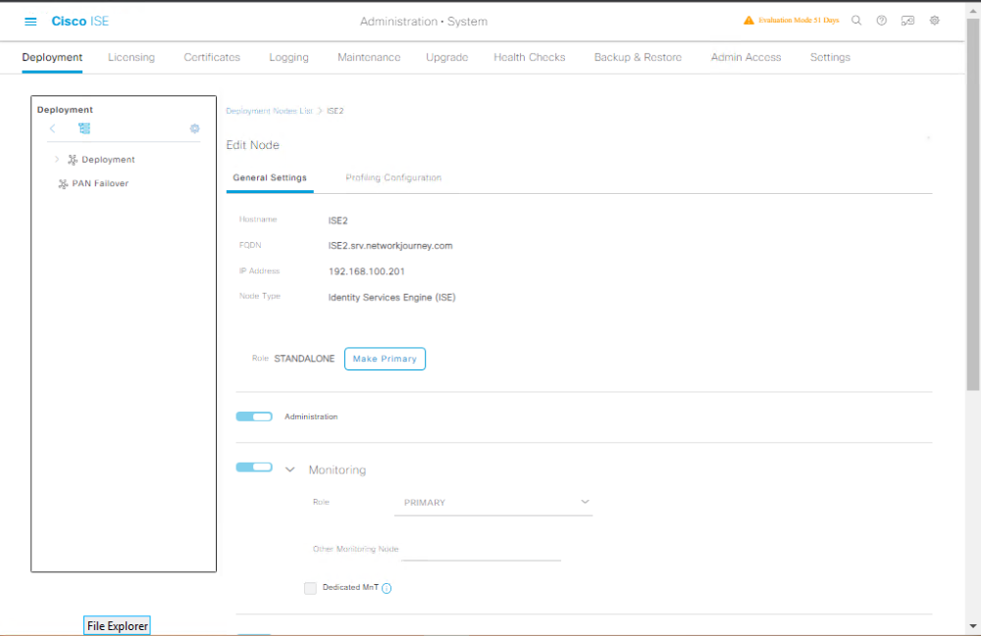The height and width of the screenshot is (636, 981).
Task: Select the General Settings tab
Action: [x=270, y=177]
